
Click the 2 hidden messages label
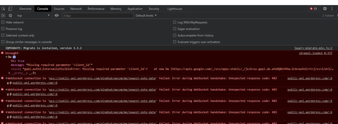click(x=328, y=15)
